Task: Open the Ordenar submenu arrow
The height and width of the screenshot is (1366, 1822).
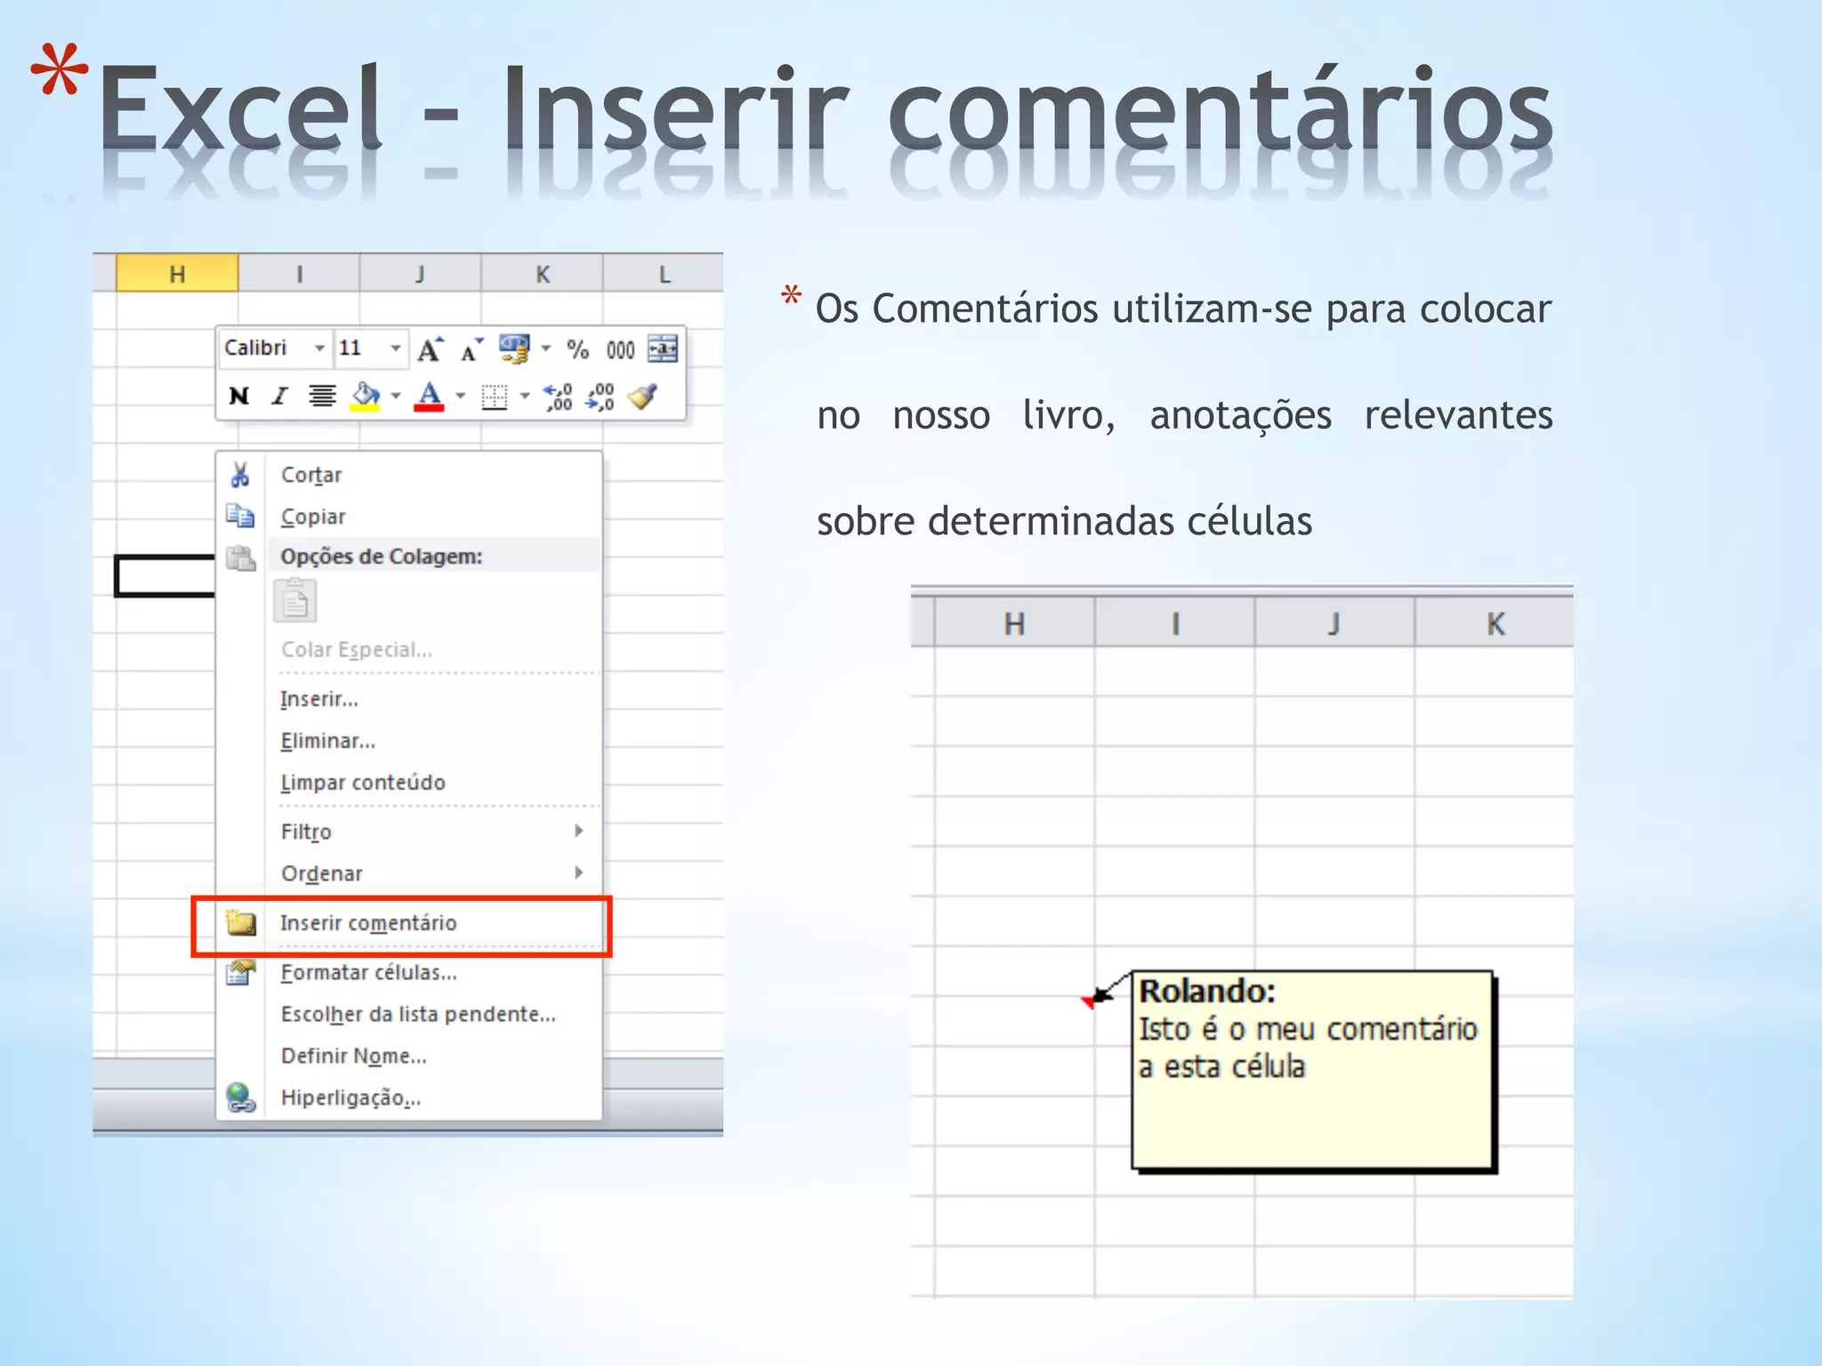Action: click(x=578, y=872)
